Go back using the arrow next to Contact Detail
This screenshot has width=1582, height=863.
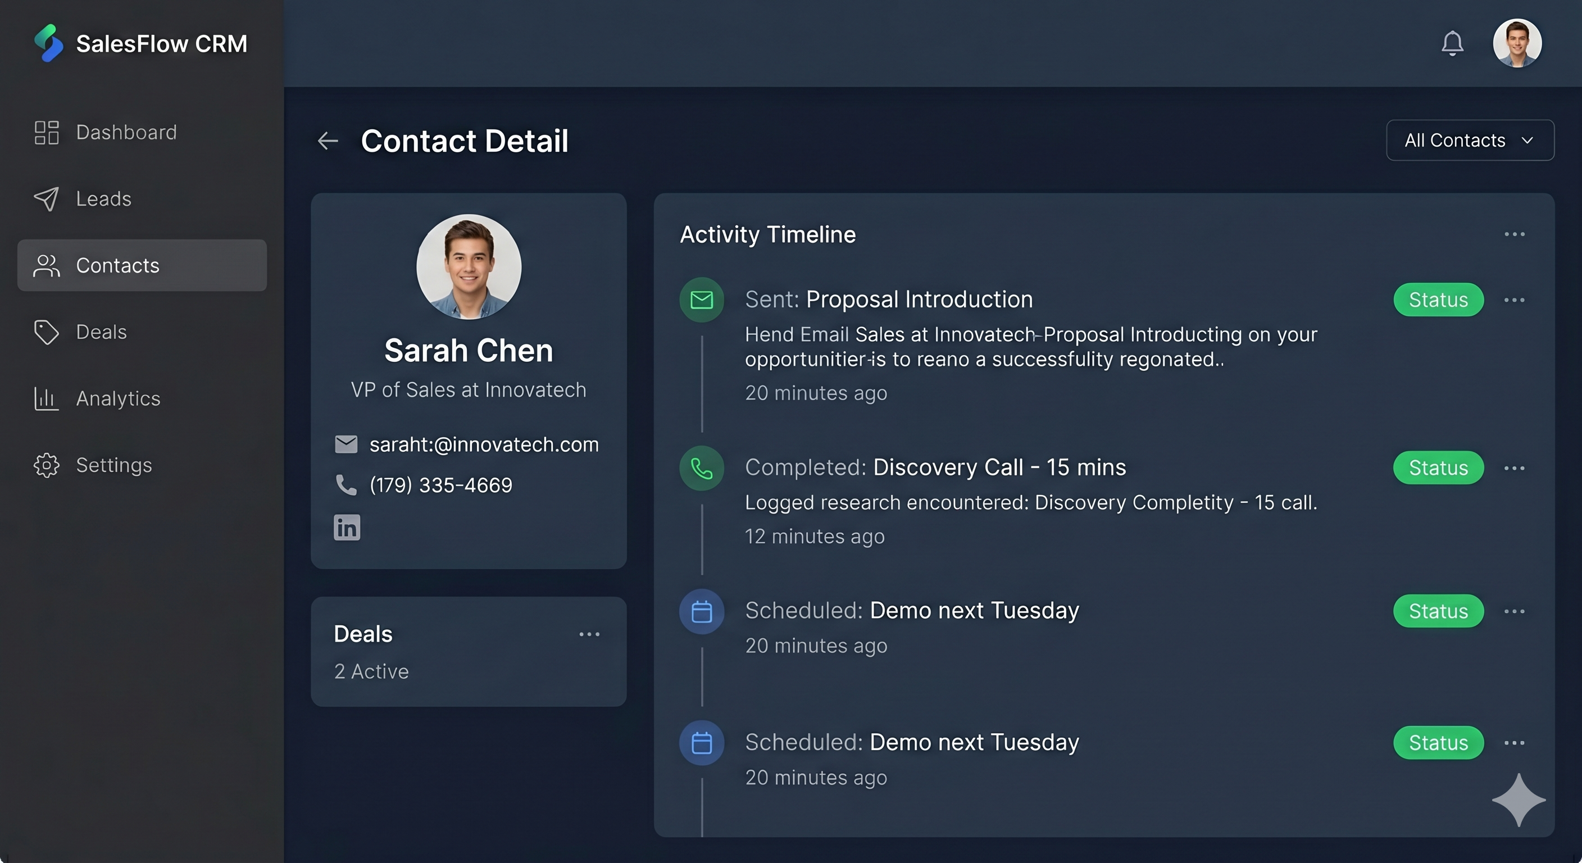[328, 140]
